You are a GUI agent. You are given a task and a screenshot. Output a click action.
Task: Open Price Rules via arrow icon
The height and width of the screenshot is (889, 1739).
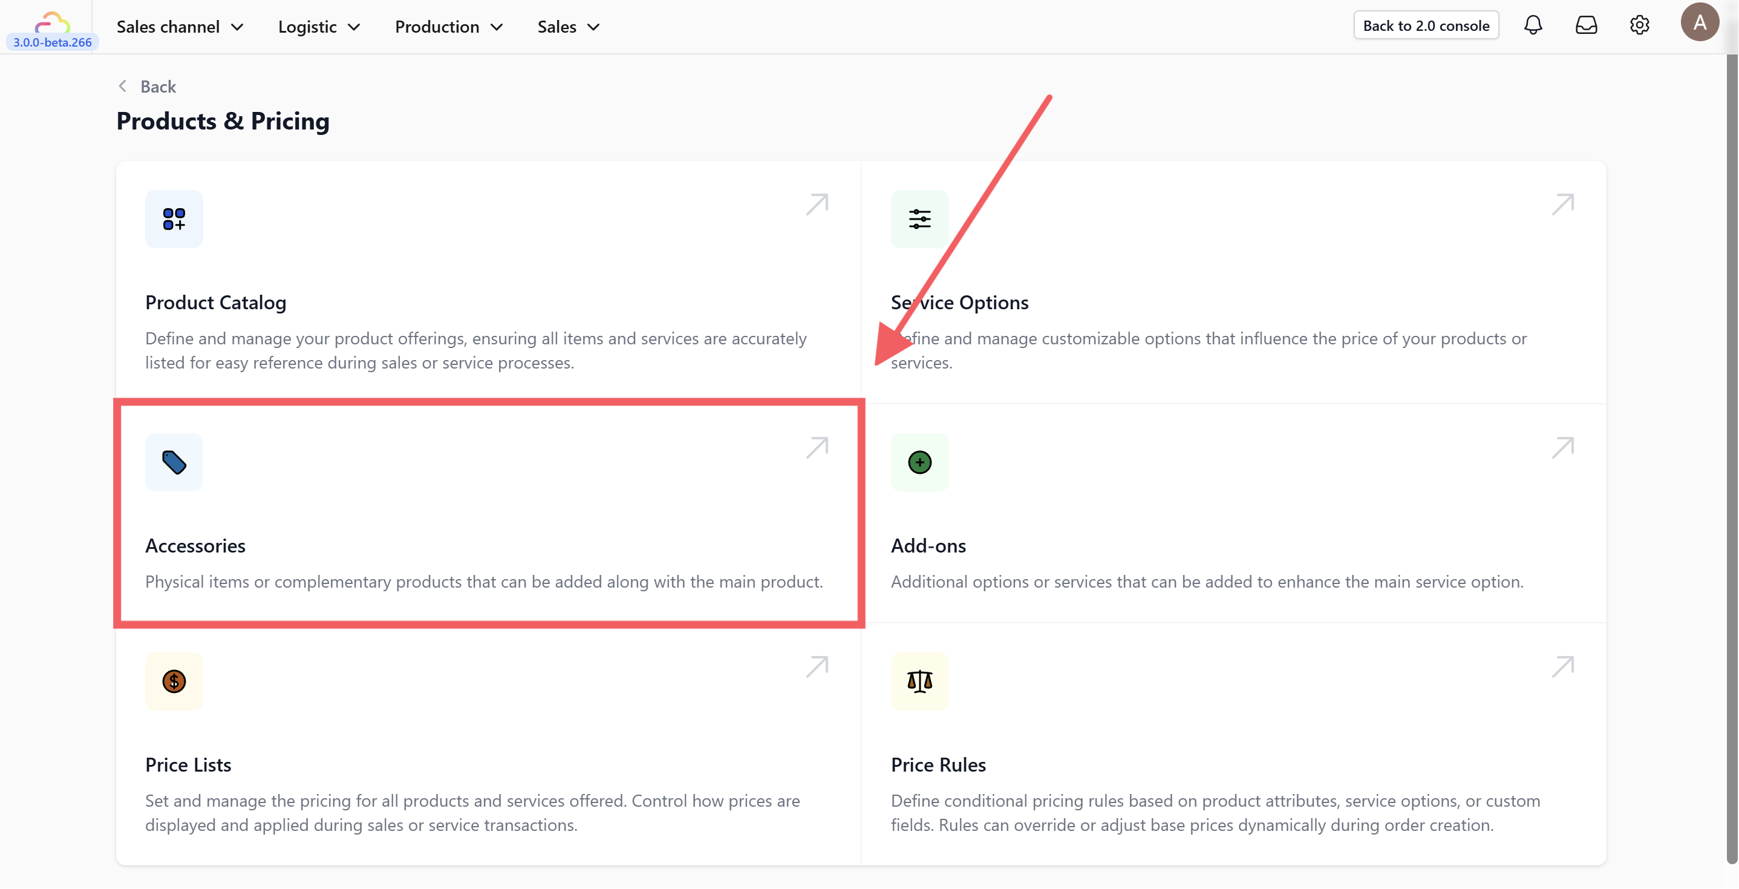tap(1562, 667)
